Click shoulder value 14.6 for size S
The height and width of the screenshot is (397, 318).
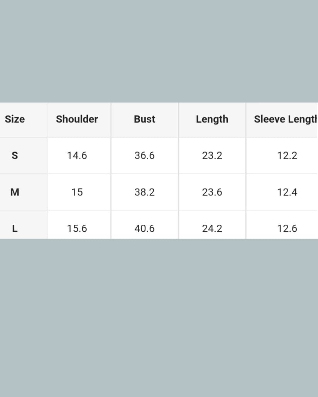click(77, 155)
